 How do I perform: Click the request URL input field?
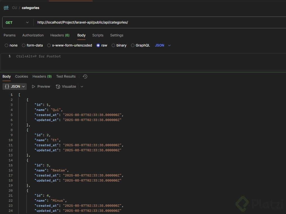click(x=157, y=22)
